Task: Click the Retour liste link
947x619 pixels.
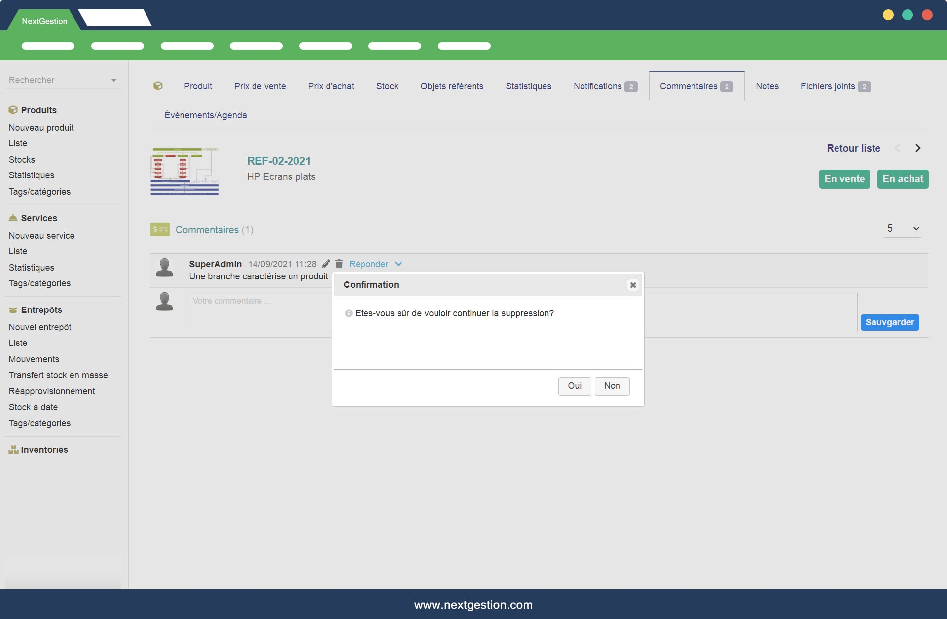Action: pyautogui.click(x=853, y=148)
